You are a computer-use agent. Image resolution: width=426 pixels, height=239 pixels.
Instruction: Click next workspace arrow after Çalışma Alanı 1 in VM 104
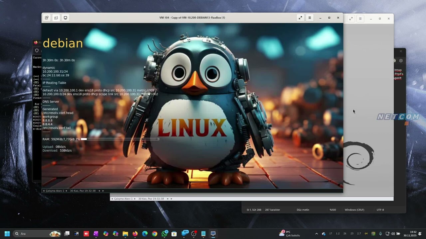coord(66,191)
